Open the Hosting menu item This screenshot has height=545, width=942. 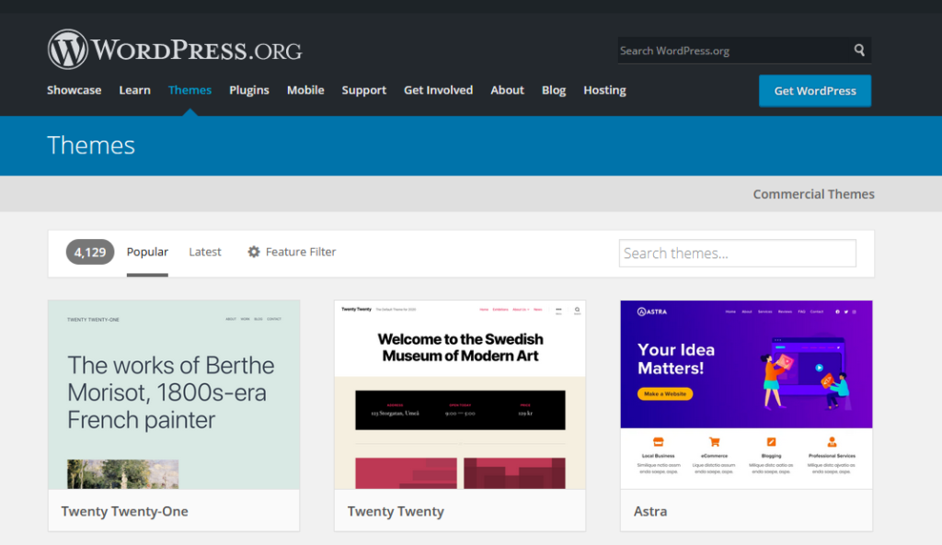pyautogui.click(x=604, y=90)
